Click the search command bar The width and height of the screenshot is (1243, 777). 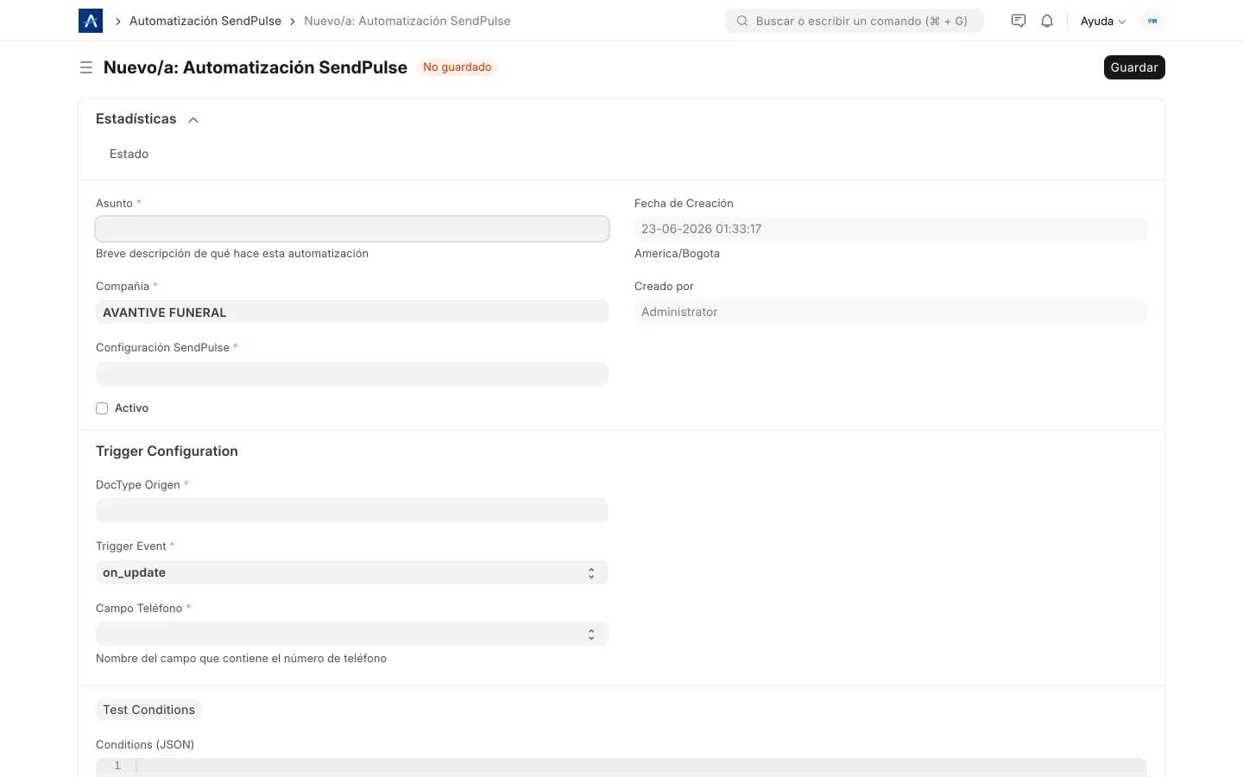855,21
